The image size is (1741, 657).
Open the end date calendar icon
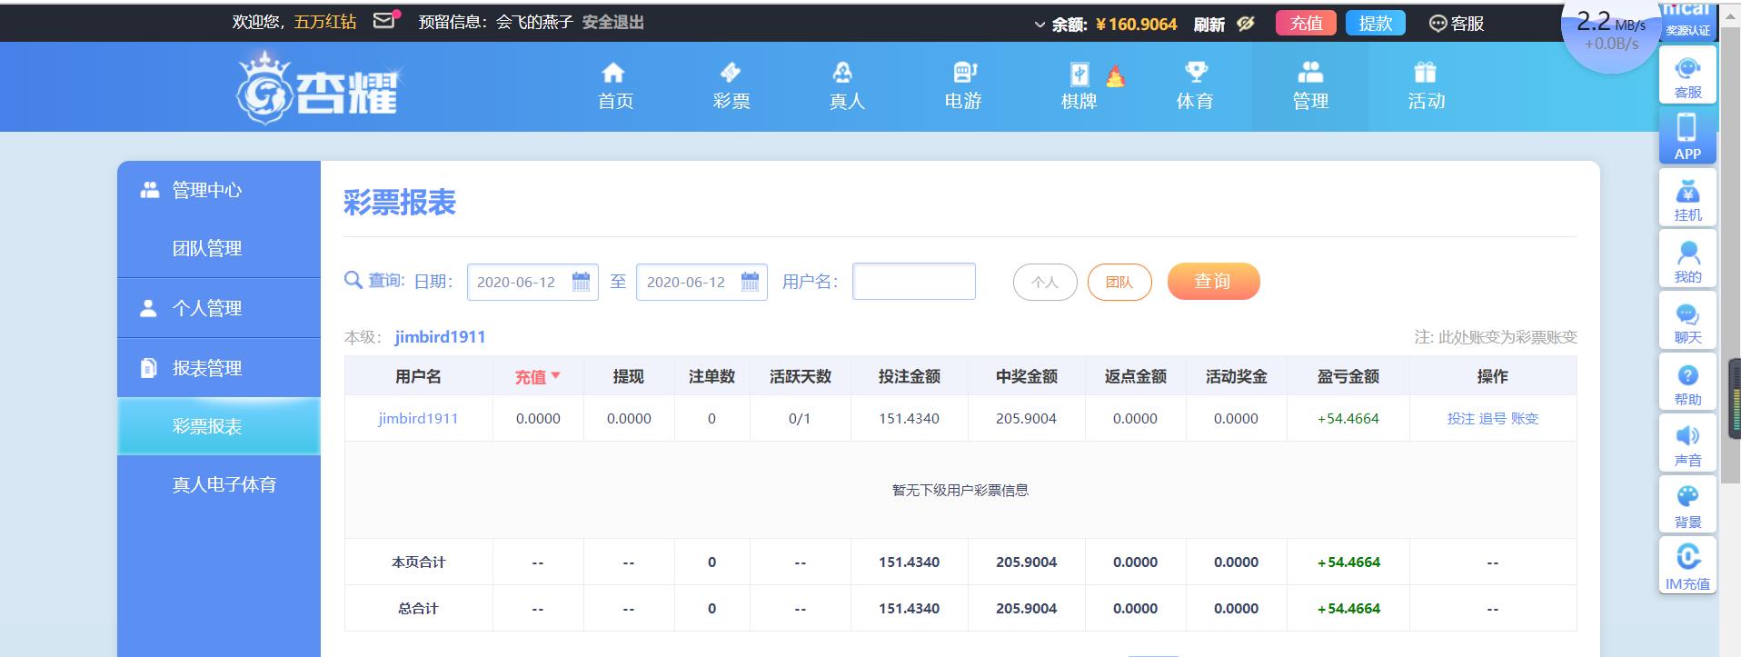click(x=750, y=282)
